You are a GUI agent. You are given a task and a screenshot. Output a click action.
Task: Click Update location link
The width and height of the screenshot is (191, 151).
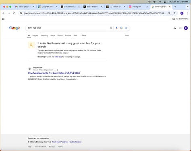tap(75, 142)
